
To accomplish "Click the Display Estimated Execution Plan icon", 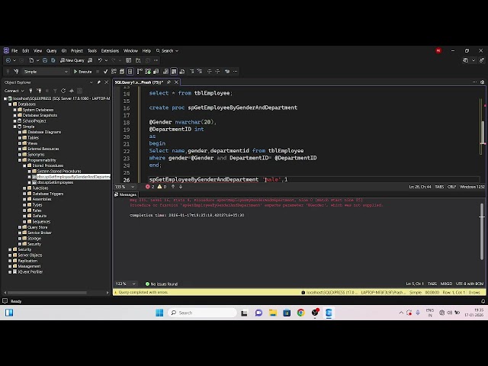I will (114, 72).
